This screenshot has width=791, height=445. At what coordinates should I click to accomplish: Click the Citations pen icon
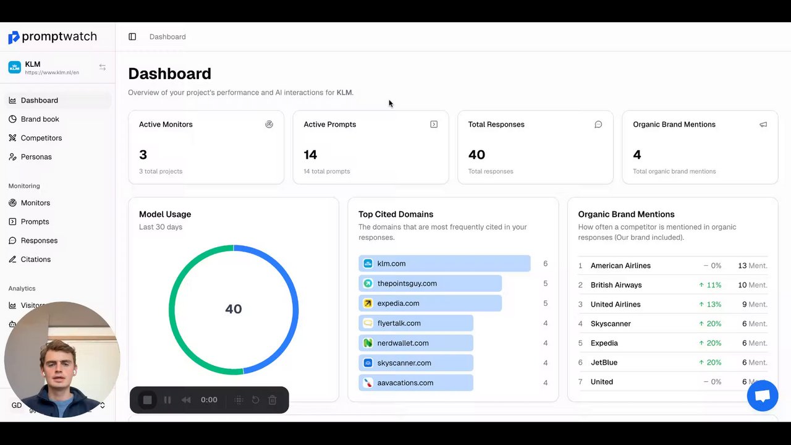(12, 259)
